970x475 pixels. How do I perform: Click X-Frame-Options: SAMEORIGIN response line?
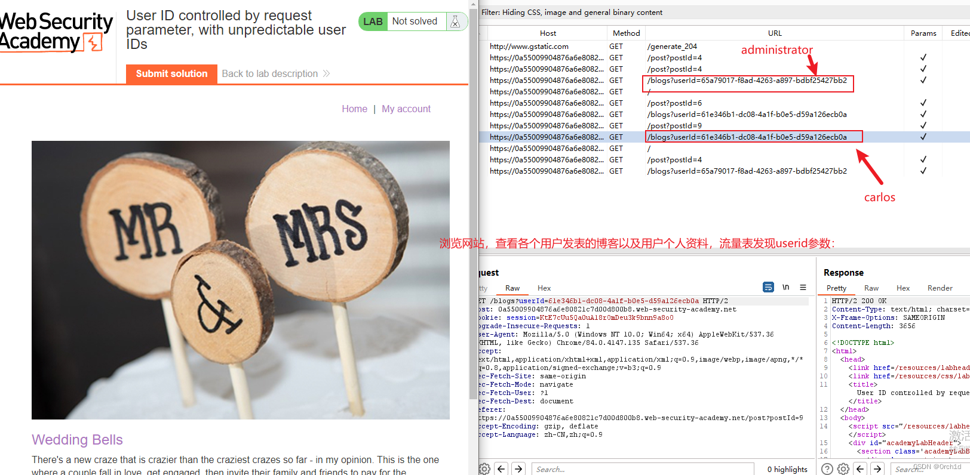point(888,317)
